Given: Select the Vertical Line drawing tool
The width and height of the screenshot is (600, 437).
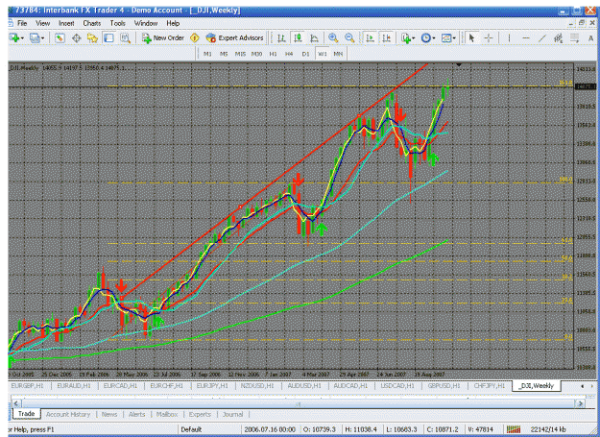Looking at the screenshot, I should (509, 37).
